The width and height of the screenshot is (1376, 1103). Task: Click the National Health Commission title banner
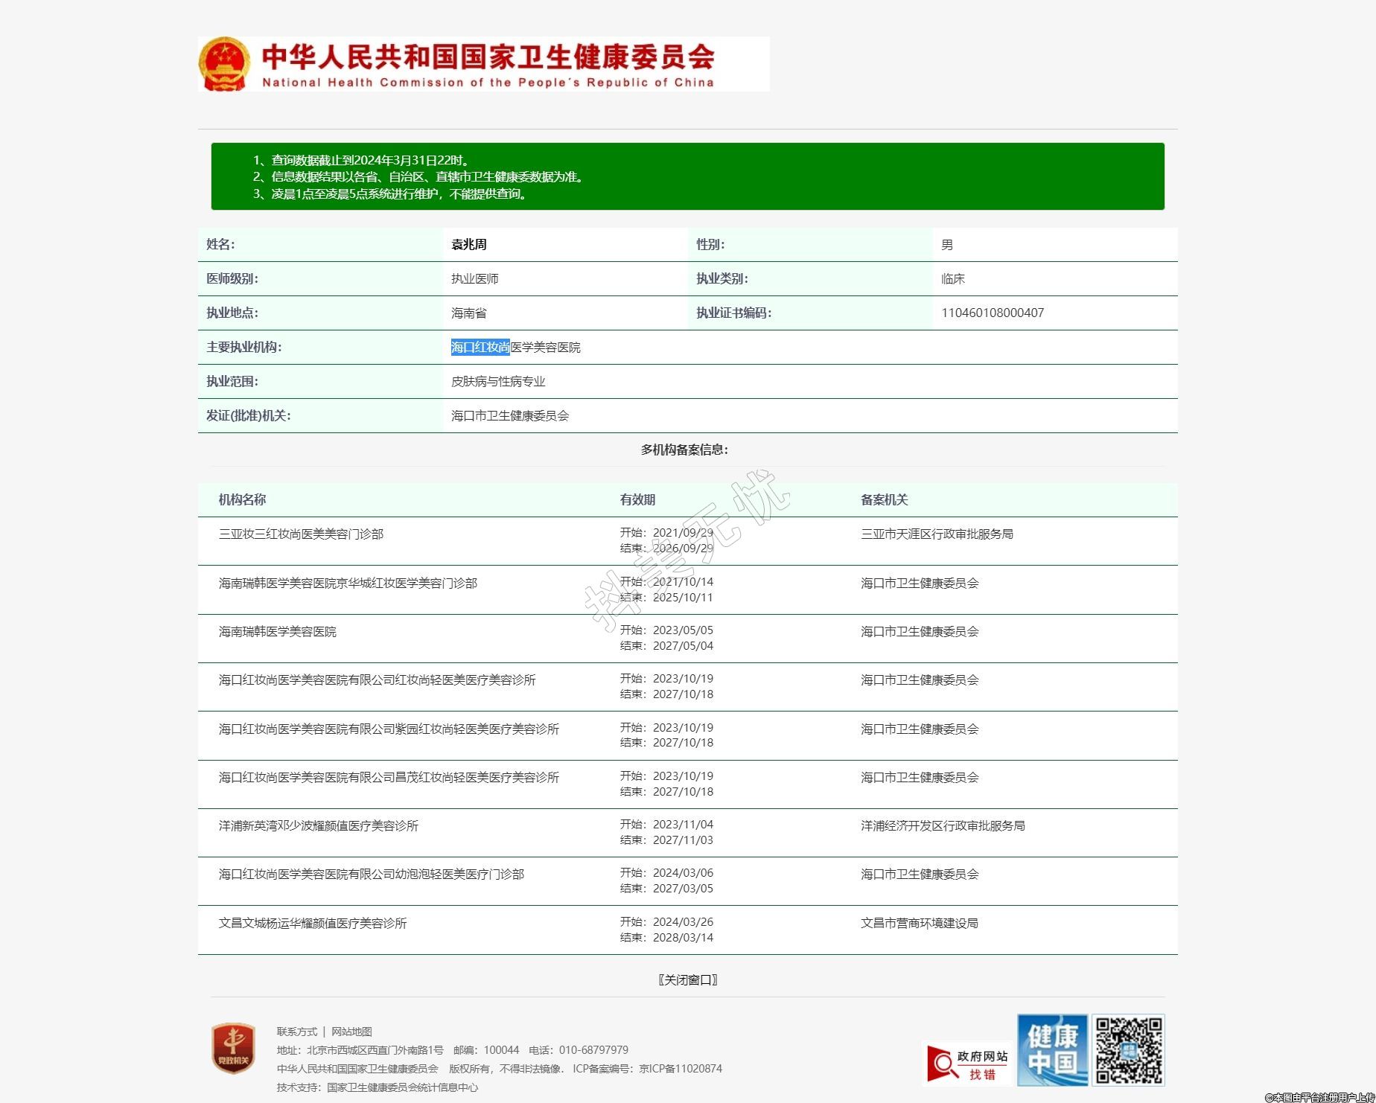click(x=488, y=65)
